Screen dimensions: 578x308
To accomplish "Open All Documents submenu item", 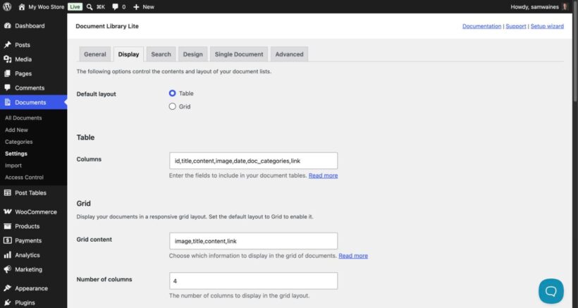I will pyautogui.click(x=23, y=118).
